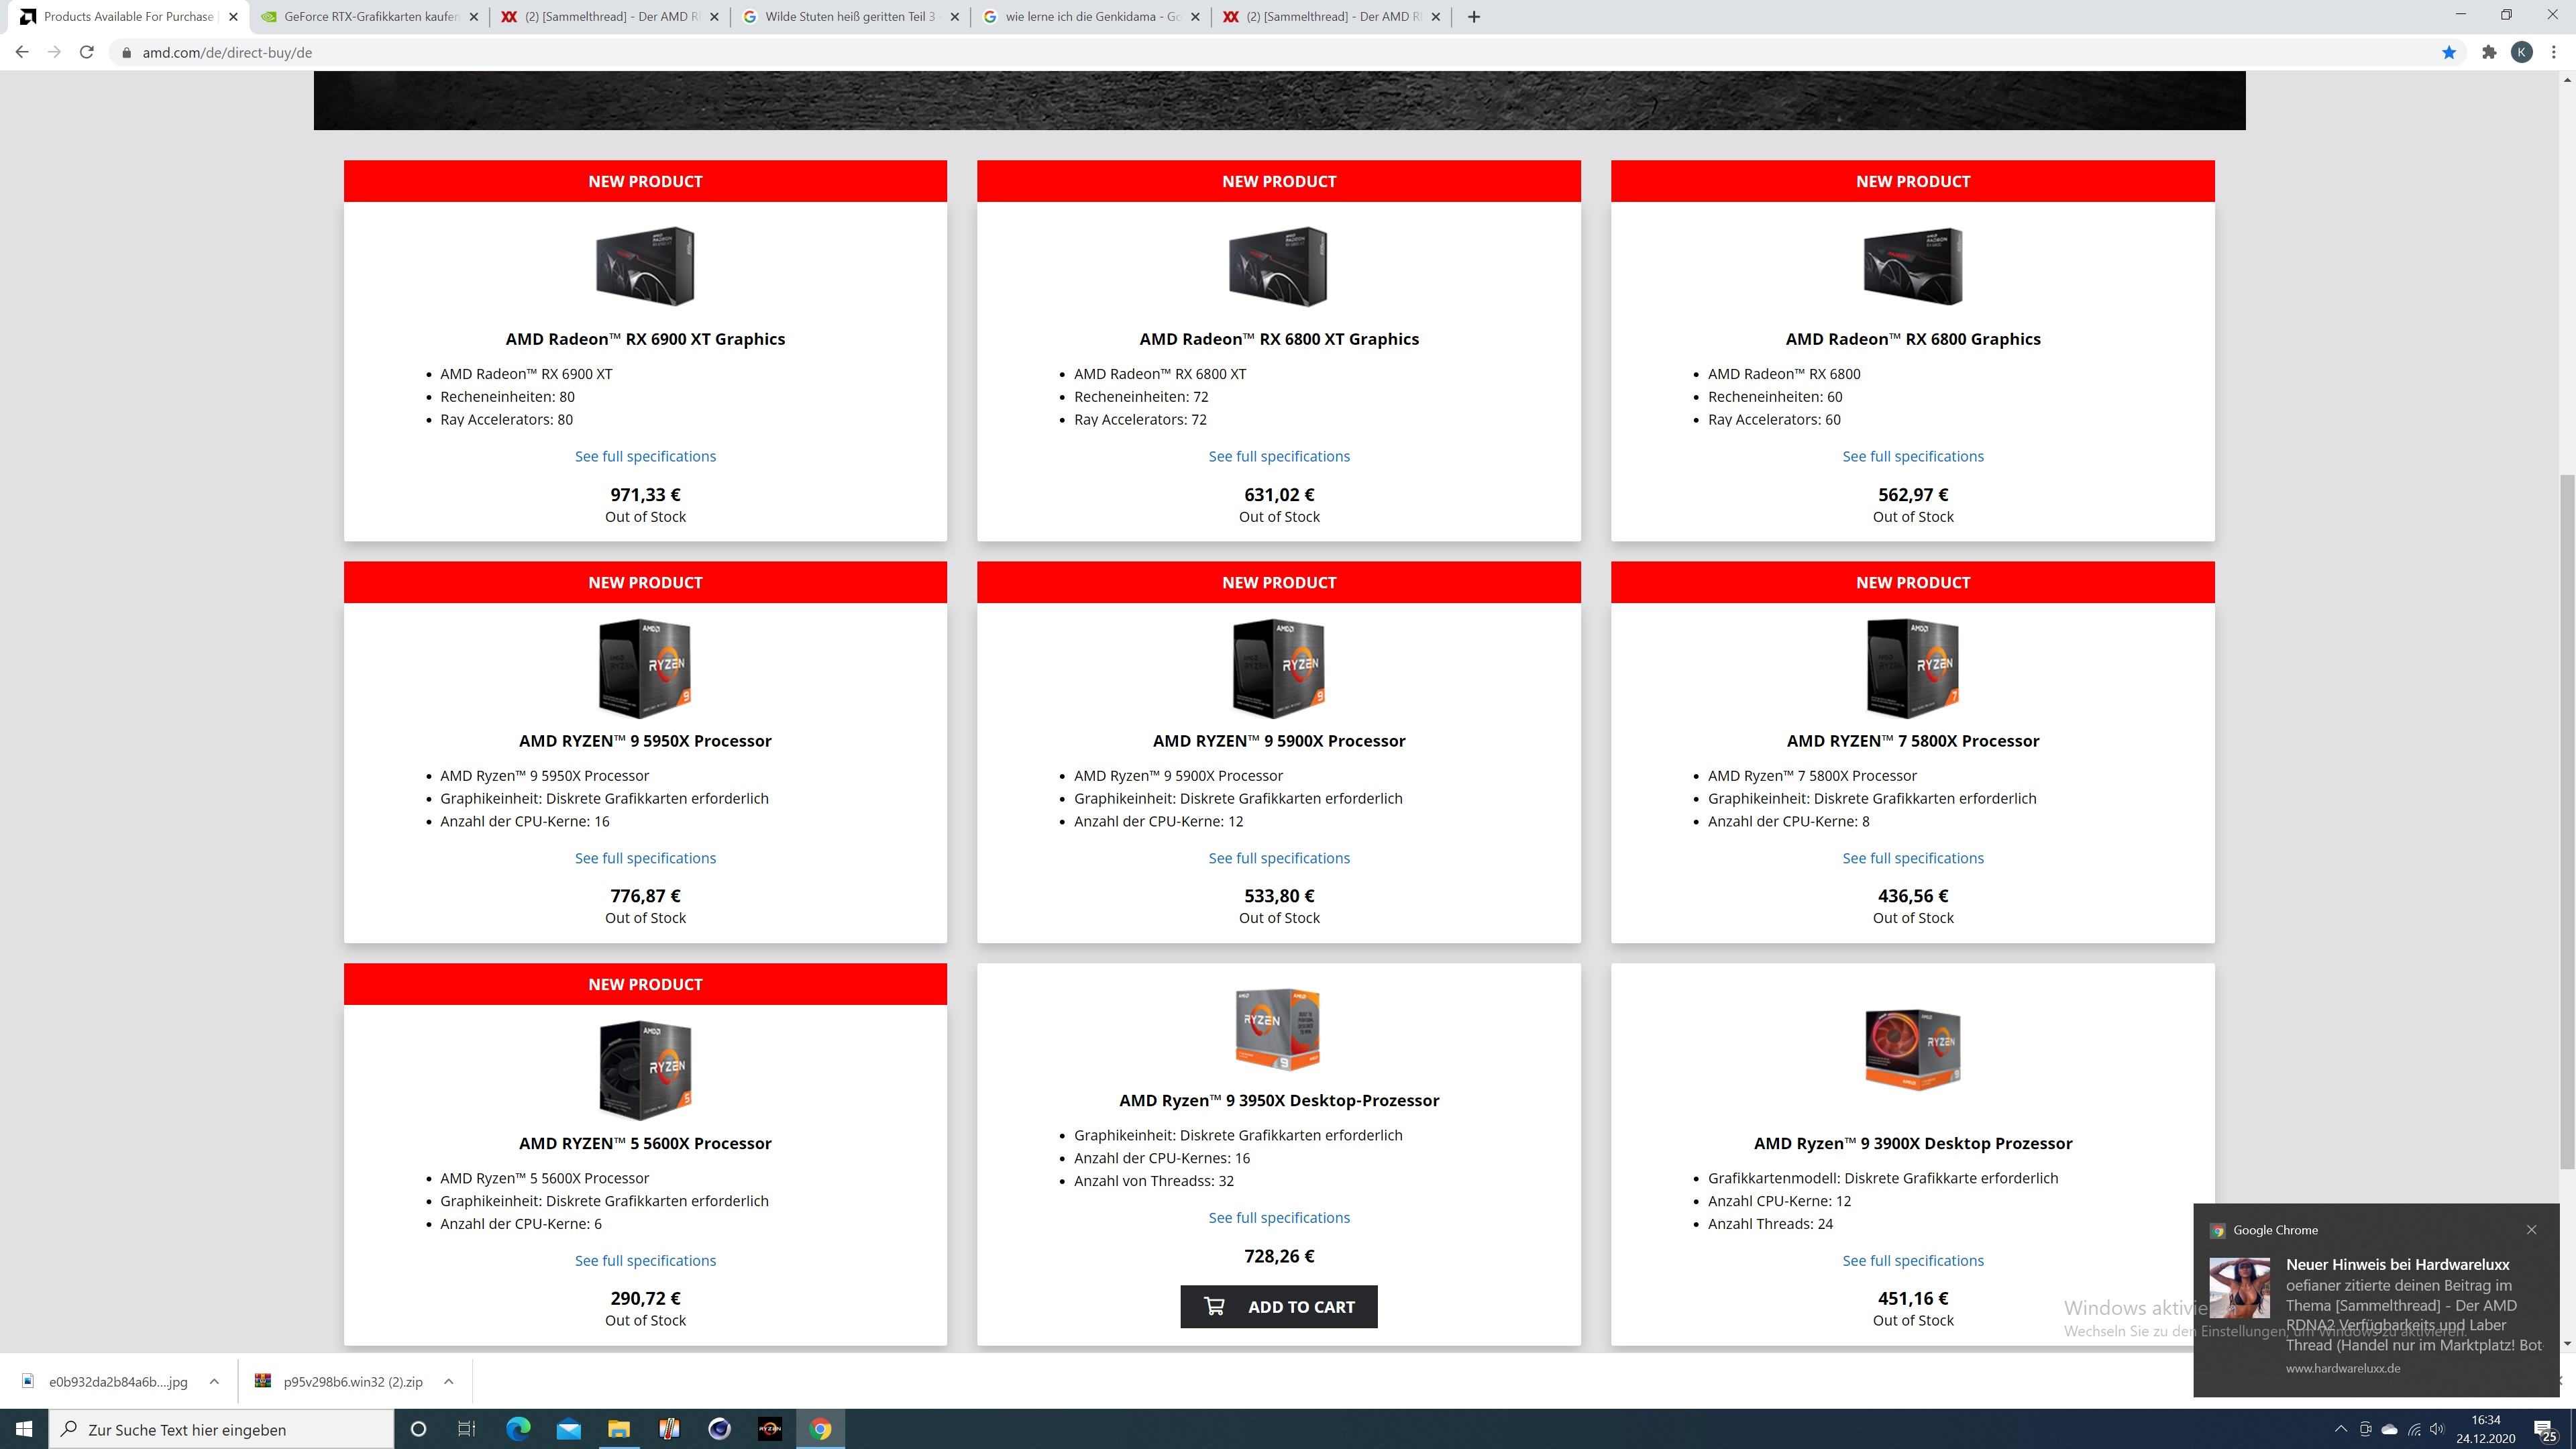The height and width of the screenshot is (1449, 2576).
Task: Click the Radeon RX 6800 product box image
Action: click(1913, 266)
